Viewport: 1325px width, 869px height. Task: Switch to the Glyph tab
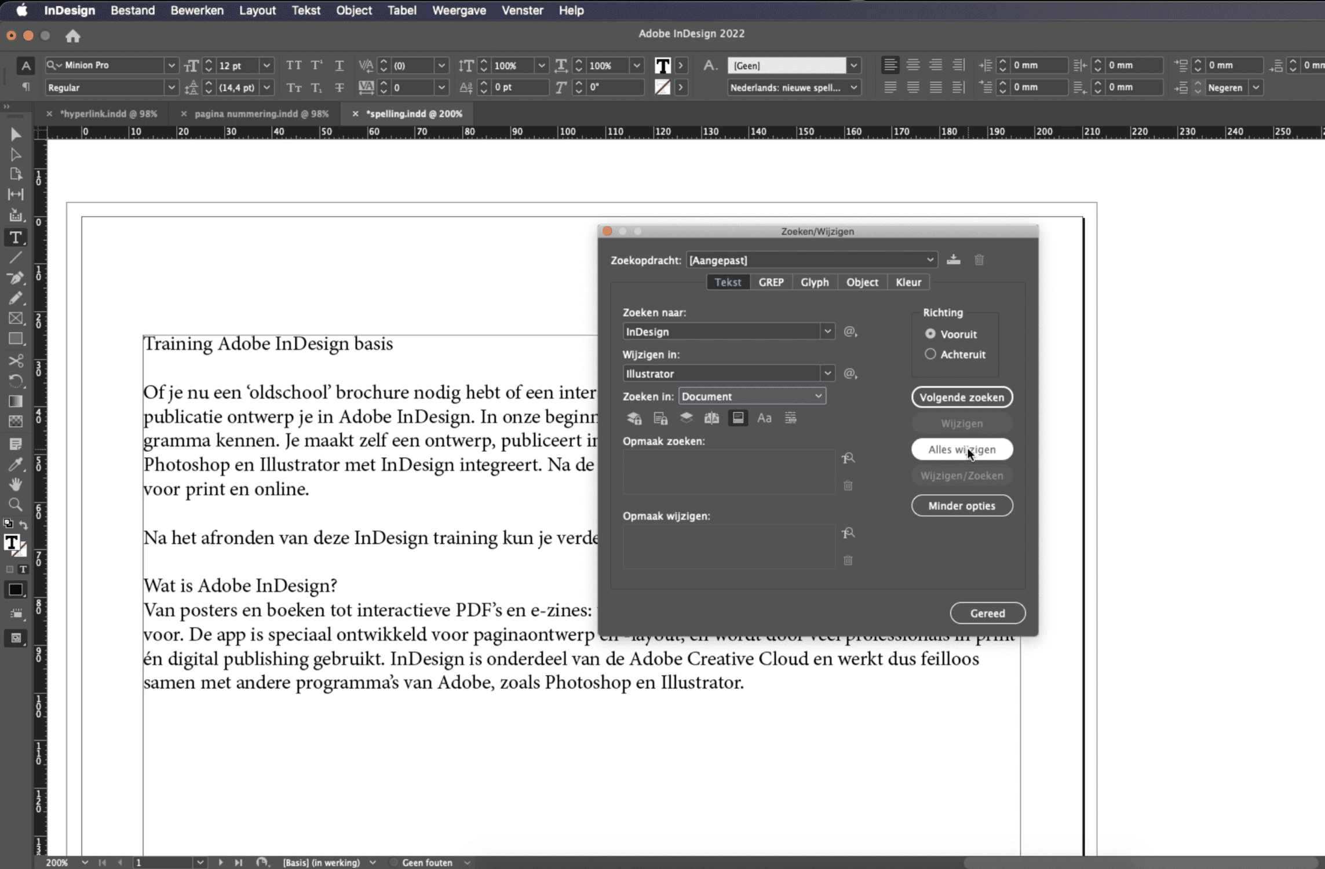(x=814, y=282)
